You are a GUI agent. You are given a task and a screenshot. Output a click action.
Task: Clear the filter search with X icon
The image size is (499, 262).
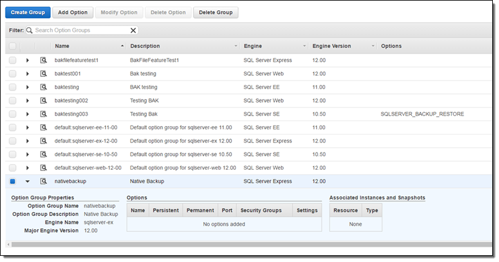(x=133, y=30)
